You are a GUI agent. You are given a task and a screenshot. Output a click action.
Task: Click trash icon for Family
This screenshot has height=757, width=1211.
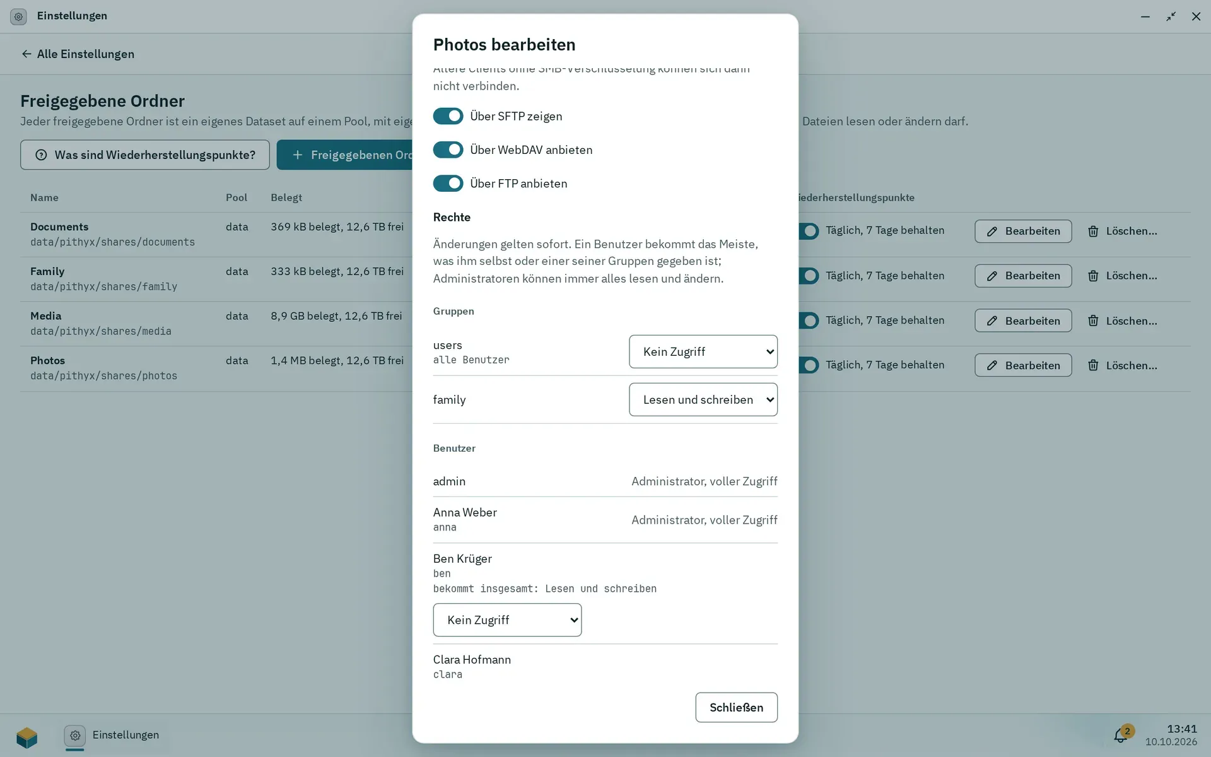(1093, 276)
